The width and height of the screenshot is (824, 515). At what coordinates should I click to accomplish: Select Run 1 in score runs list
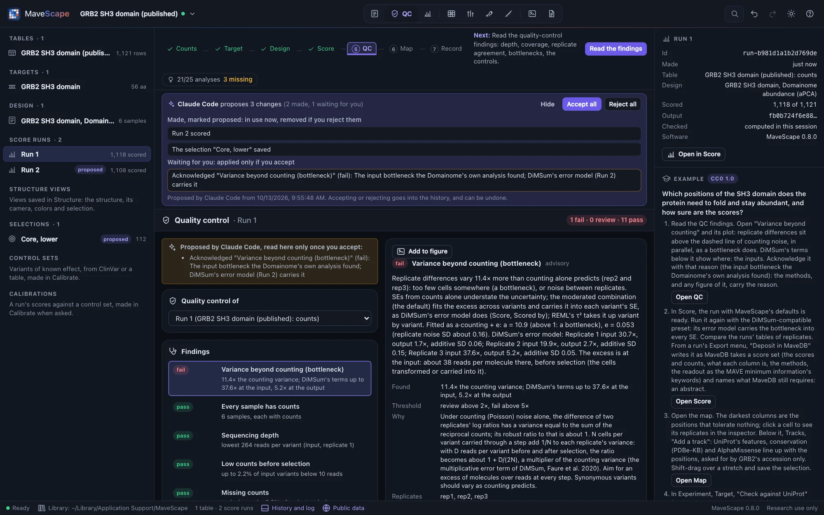77,154
